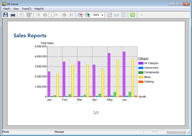Click the green search icon
192x136 pixels.
[133, 15]
